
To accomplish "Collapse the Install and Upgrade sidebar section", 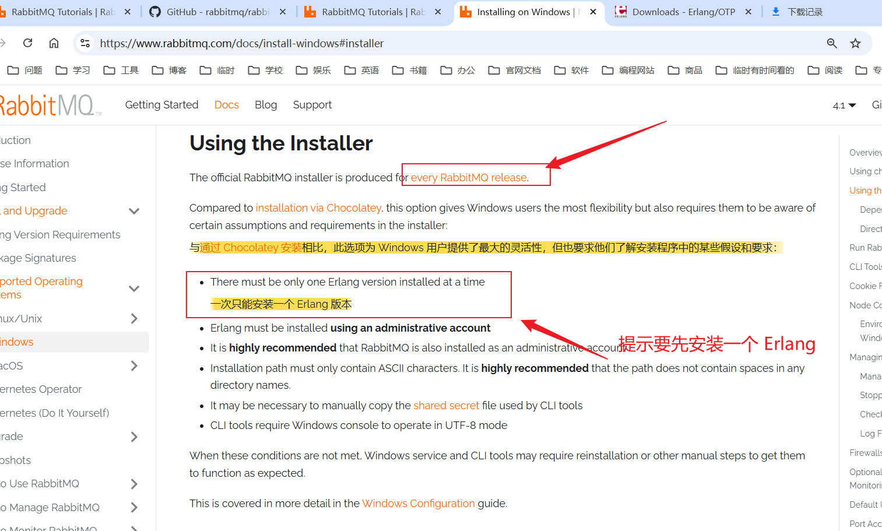I will click(134, 211).
